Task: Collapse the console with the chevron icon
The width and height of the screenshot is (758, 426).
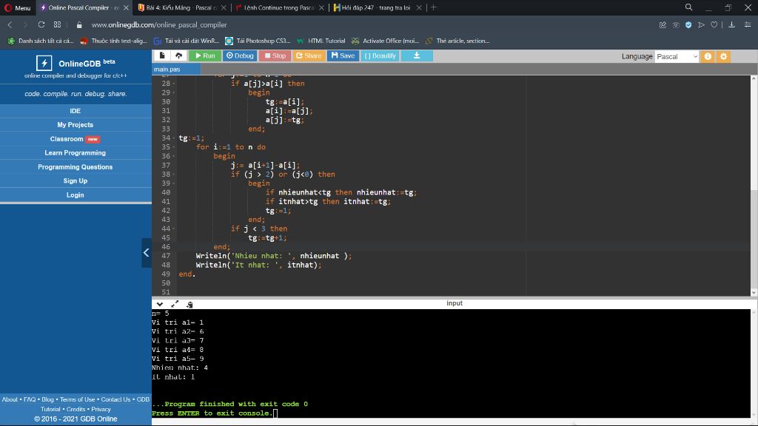Action: coord(160,304)
